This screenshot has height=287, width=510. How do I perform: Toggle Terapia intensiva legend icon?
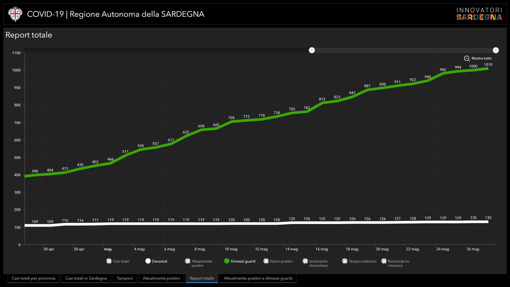345,261
